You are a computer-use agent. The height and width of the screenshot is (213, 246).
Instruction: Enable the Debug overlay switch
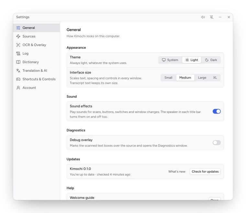pos(217,143)
